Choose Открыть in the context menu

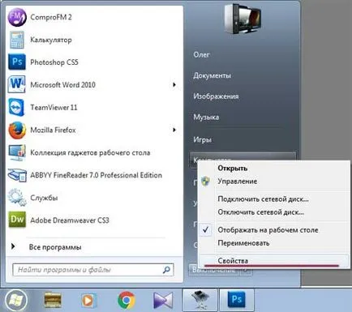point(233,168)
